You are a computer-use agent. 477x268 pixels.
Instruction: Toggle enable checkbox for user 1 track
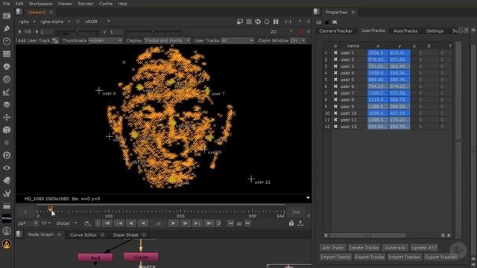pyautogui.click(x=335, y=53)
